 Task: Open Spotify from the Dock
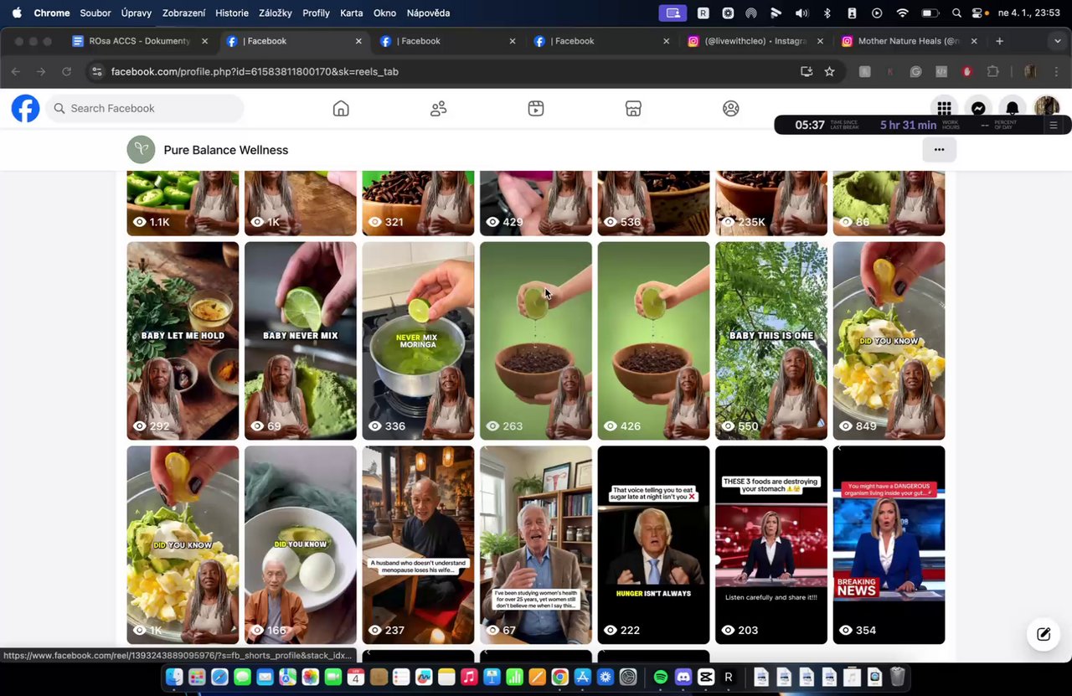[x=660, y=677]
